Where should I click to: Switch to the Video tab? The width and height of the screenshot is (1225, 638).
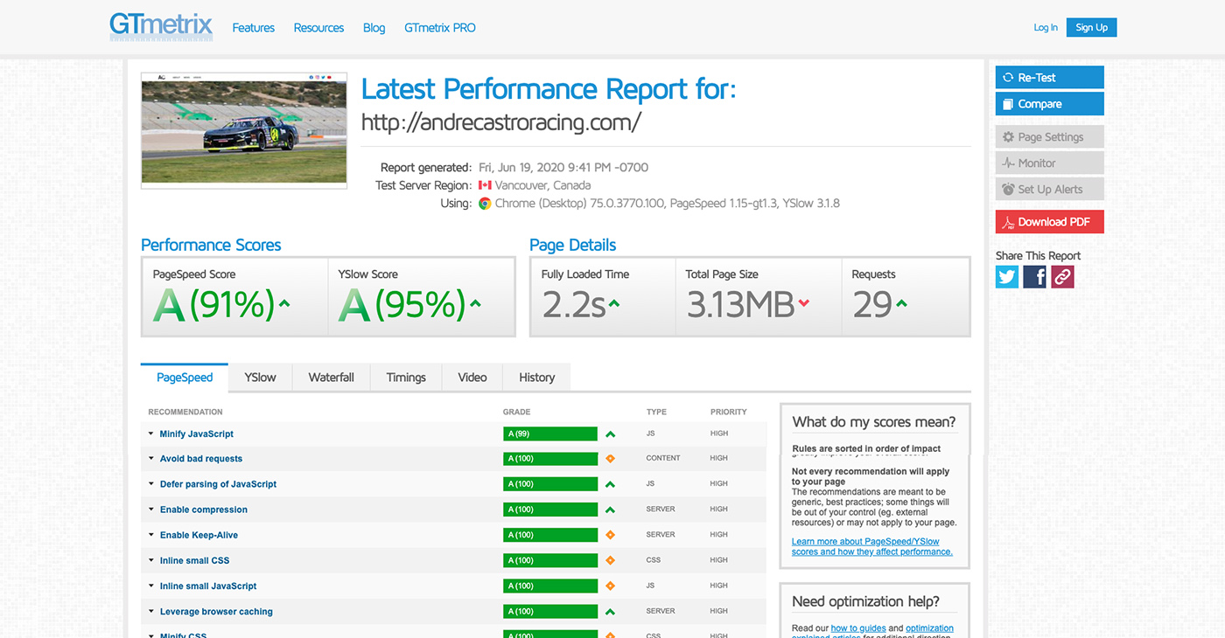[472, 378]
